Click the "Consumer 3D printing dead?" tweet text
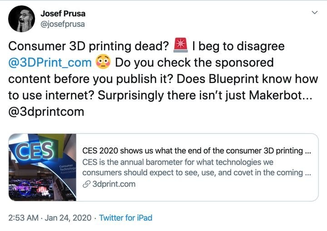 point(89,46)
